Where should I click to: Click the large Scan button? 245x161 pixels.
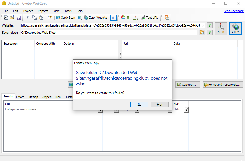(221, 29)
